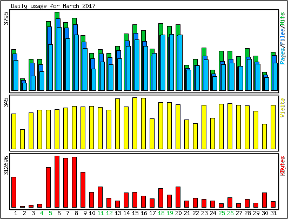The width and height of the screenshot is (288, 219).
Task: Click the yellow Visits bar for day 15
Action: (x=135, y=123)
